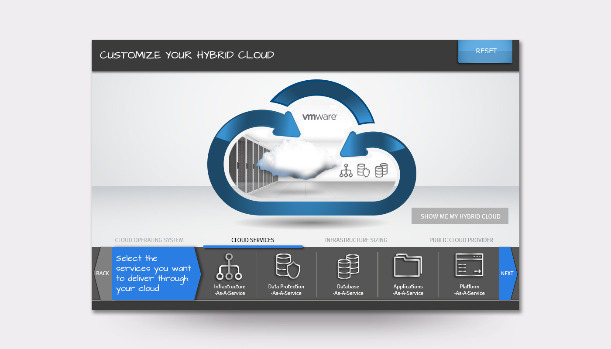
Task: Open the Infrastructure Sizing tab
Action: tap(356, 240)
